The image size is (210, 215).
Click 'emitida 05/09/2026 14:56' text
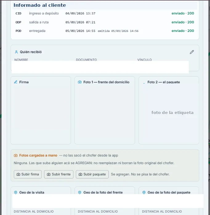click(118, 31)
